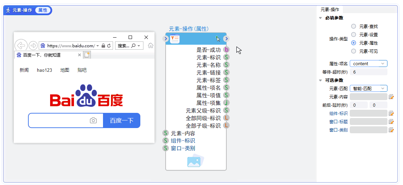The width and height of the screenshot is (403, 185).
Task: Click the node title 元素-操作(属性)
Action: coord(189,29)
